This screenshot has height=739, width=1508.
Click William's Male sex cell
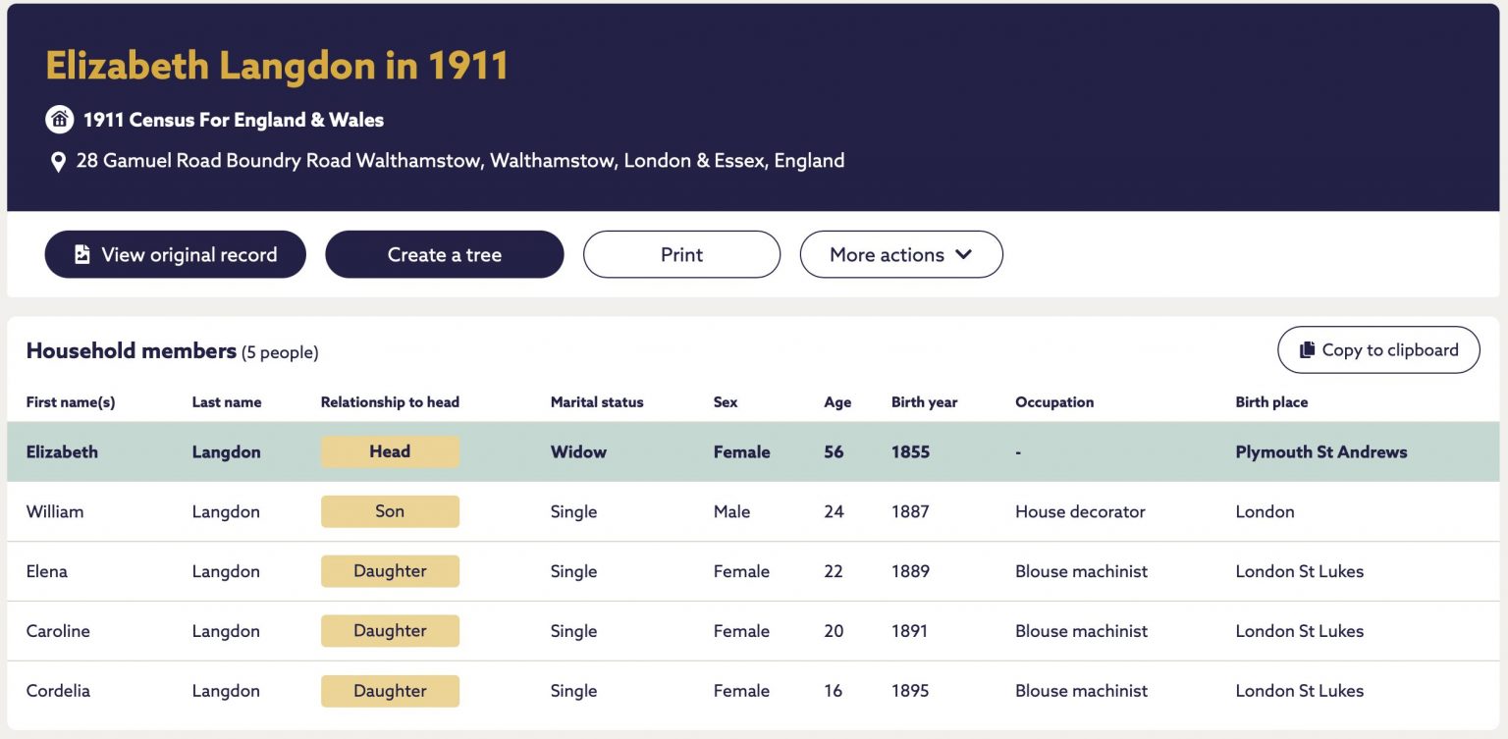point(731,511)
